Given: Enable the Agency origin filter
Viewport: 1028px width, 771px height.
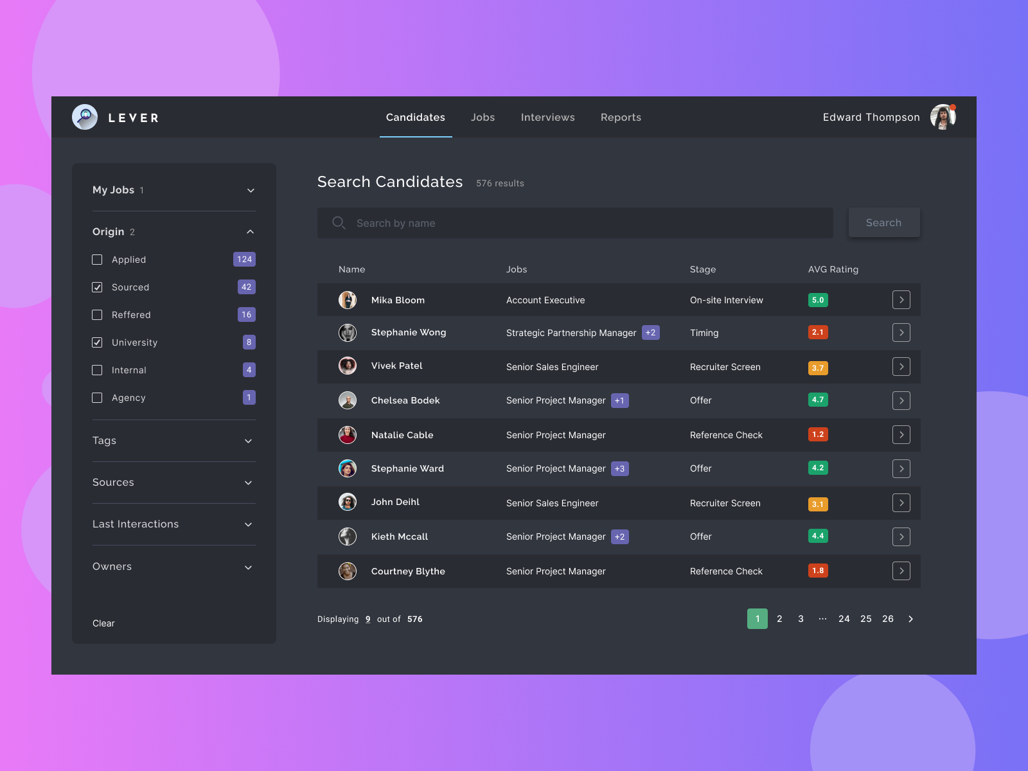Looking at the screenshot, I should (97, 397).
